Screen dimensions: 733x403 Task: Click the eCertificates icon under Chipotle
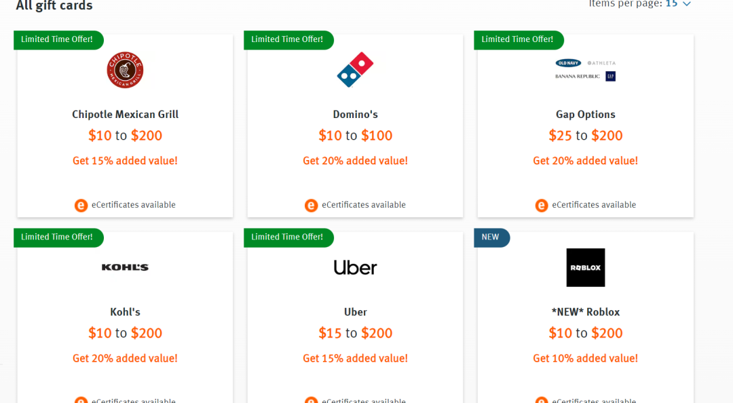[x=81, y=206]
